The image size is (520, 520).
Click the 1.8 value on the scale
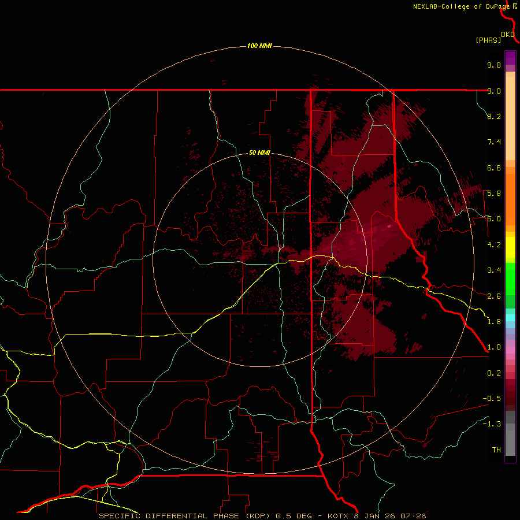tap(494, 321)
